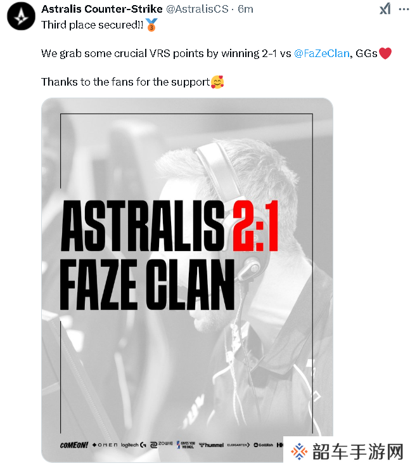Click the Astralis Counter-Strike display name
The height and width of the screenshot is (468, 410).
click(x=101, y=9)
